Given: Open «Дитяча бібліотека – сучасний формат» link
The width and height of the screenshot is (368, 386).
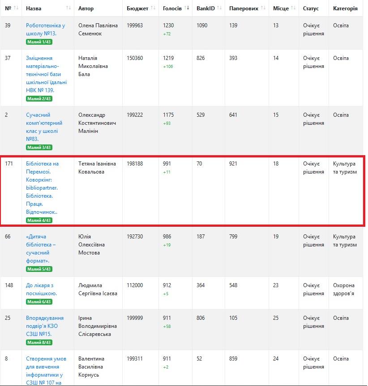Looking at the screenshot, I should (41, 248).
